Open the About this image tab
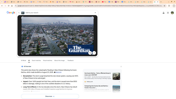The width and height of the screenshot is (176, 99). click(59, 60)
